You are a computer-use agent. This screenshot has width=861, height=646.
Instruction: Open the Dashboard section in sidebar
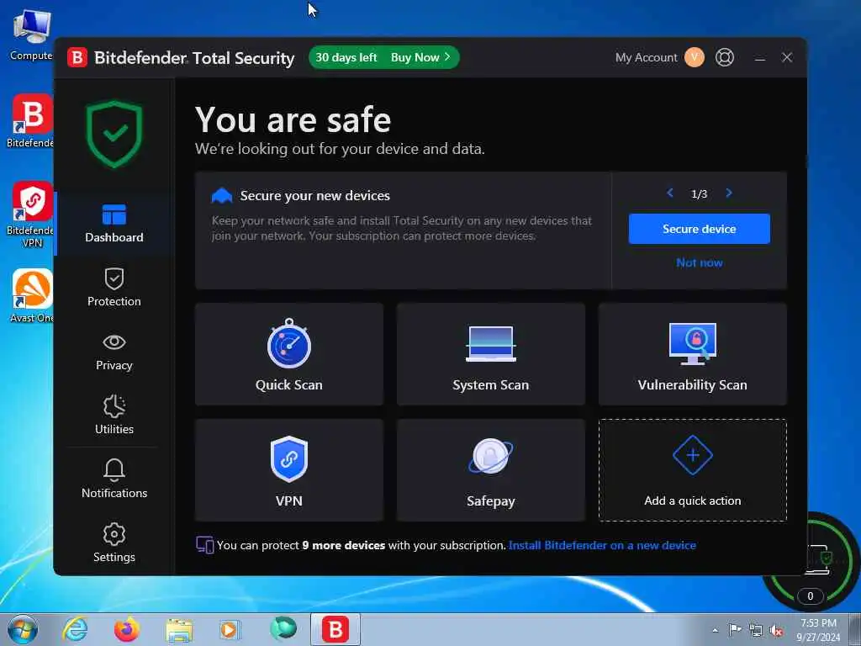(114, 224)
